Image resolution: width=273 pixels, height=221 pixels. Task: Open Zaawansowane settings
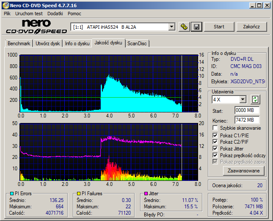coord(243,171)
